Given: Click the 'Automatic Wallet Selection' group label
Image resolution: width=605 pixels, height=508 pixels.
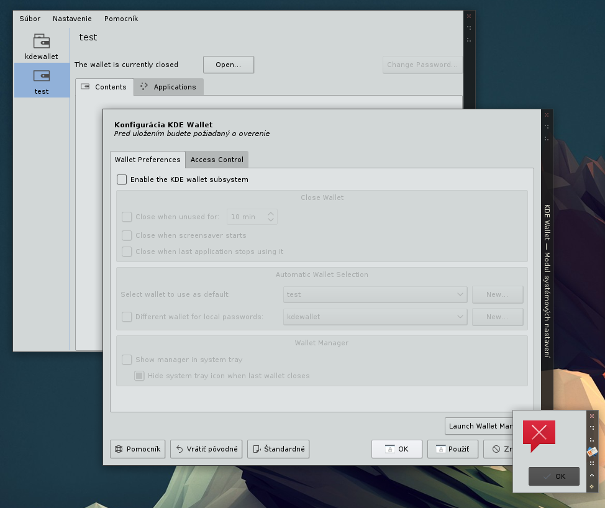Looking at the screenshot, I should point(322,274).
